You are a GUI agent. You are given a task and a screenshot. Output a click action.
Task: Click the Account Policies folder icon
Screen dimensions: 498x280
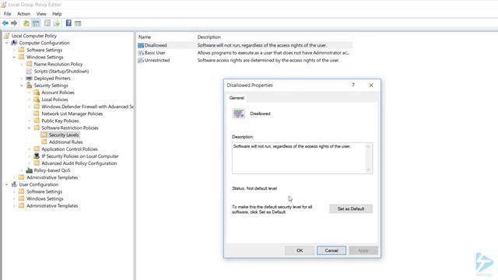(x=37, y=93)
